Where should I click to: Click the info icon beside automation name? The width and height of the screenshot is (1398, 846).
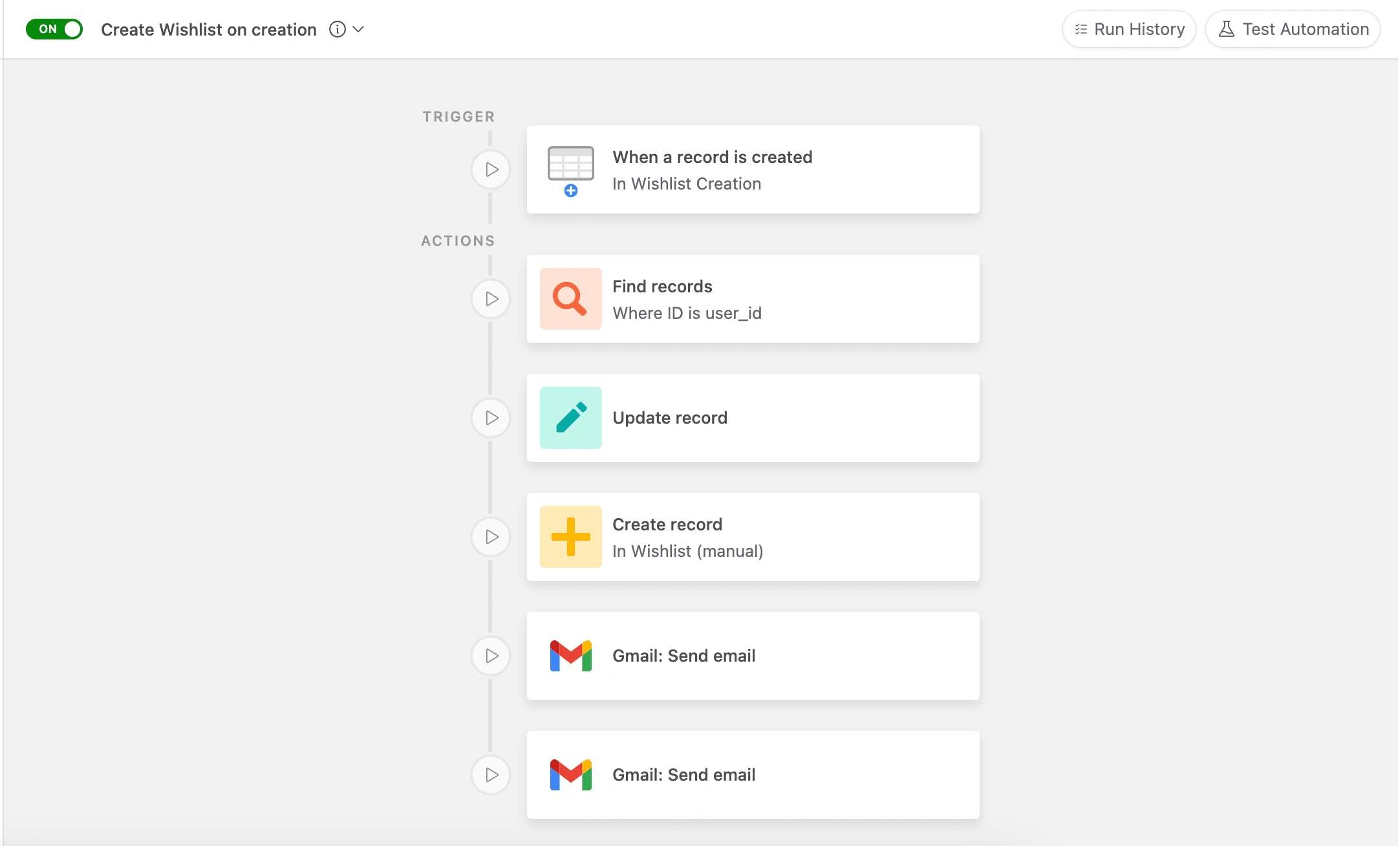coord(337,29)
